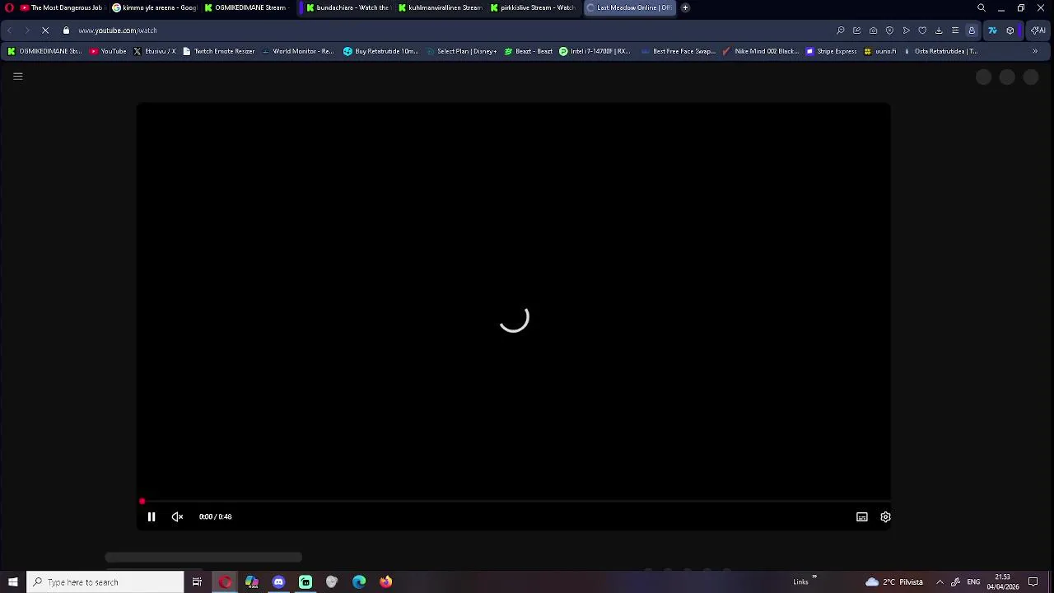
Task: Switch to the pirkkislive Stream tab
Action: [x=532, y=7]
